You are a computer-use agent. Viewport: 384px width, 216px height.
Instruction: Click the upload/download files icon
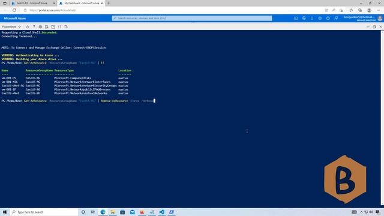click(x=47, y=26)
